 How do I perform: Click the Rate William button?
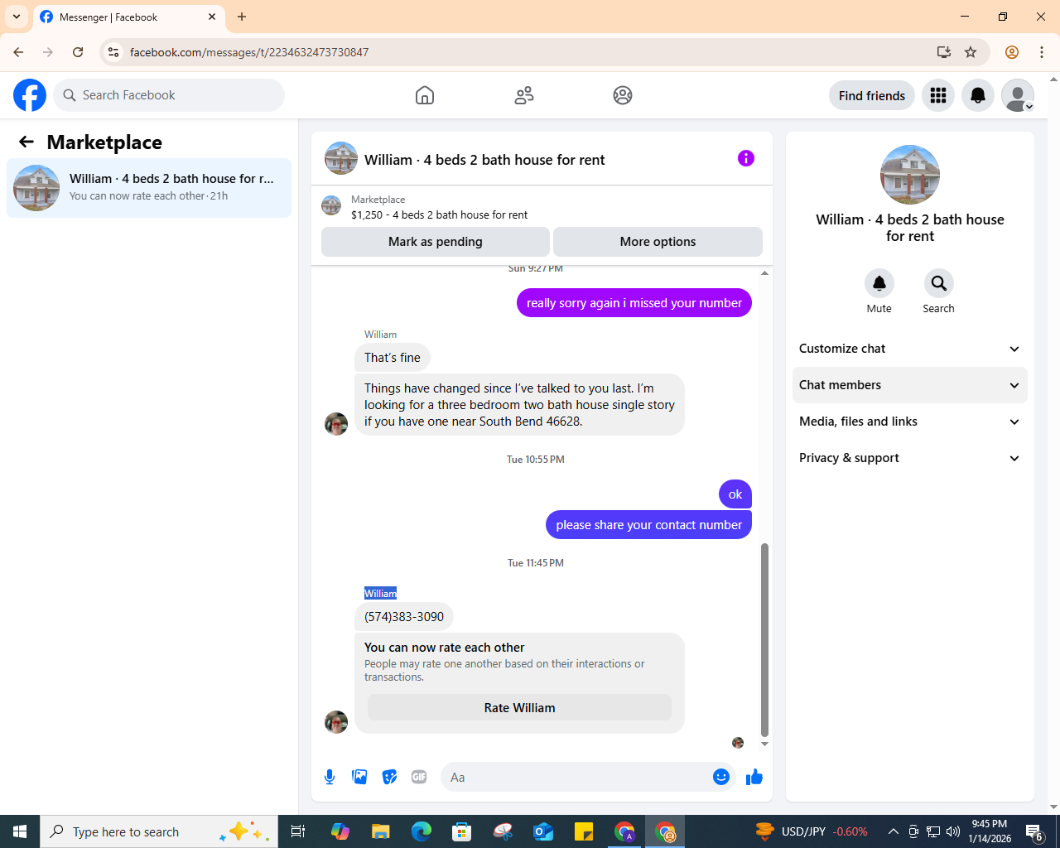(x=519, y=708)
